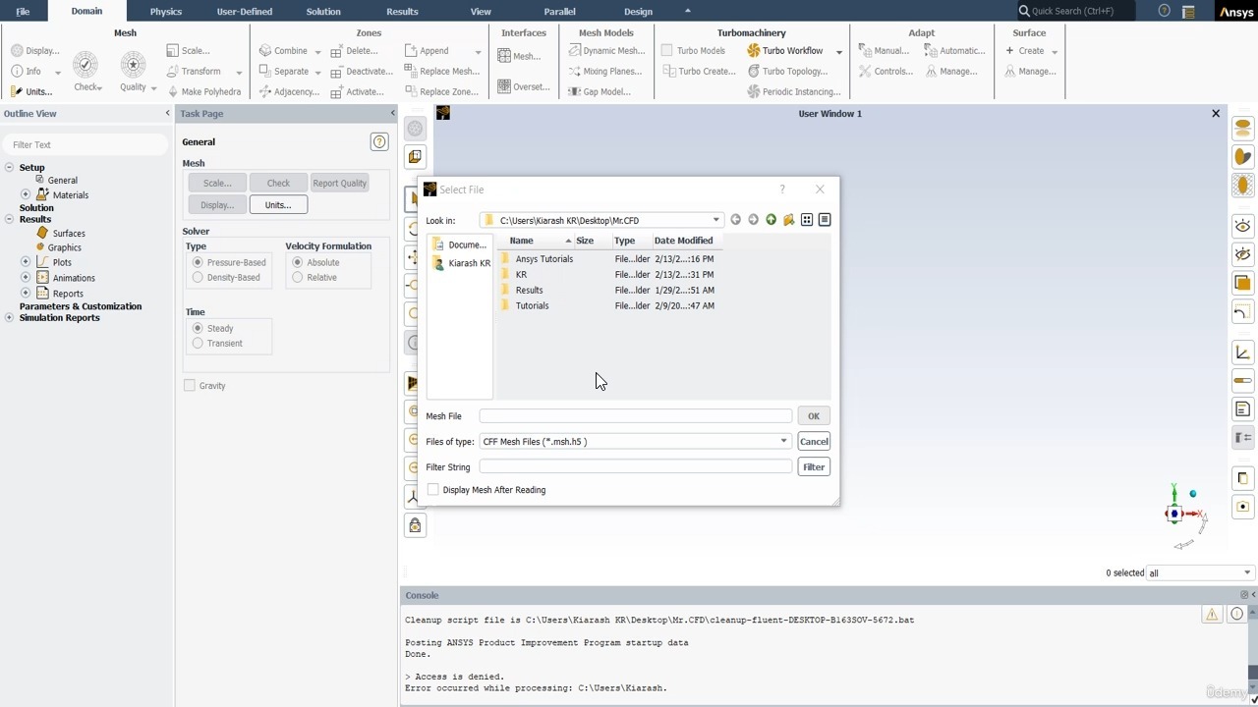
Task: Click the top ellipsoid display icon in right toolbar
Action: coord(1243,128)
